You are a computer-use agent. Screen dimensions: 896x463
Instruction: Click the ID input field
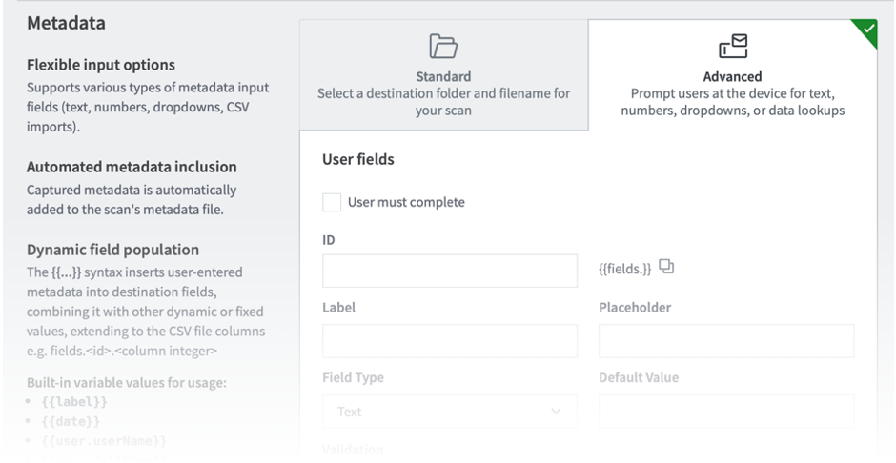tap(450, 271)
